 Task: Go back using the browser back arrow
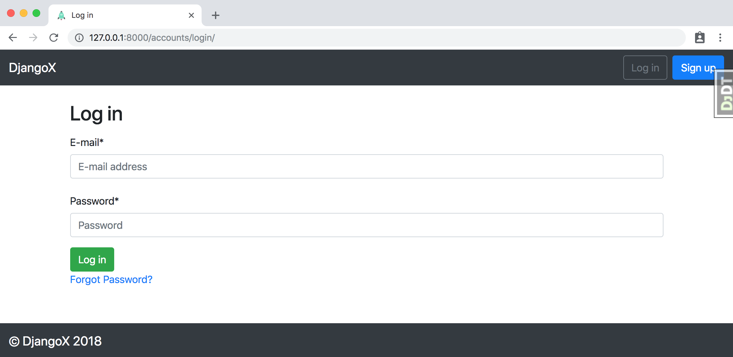[13, 38]
